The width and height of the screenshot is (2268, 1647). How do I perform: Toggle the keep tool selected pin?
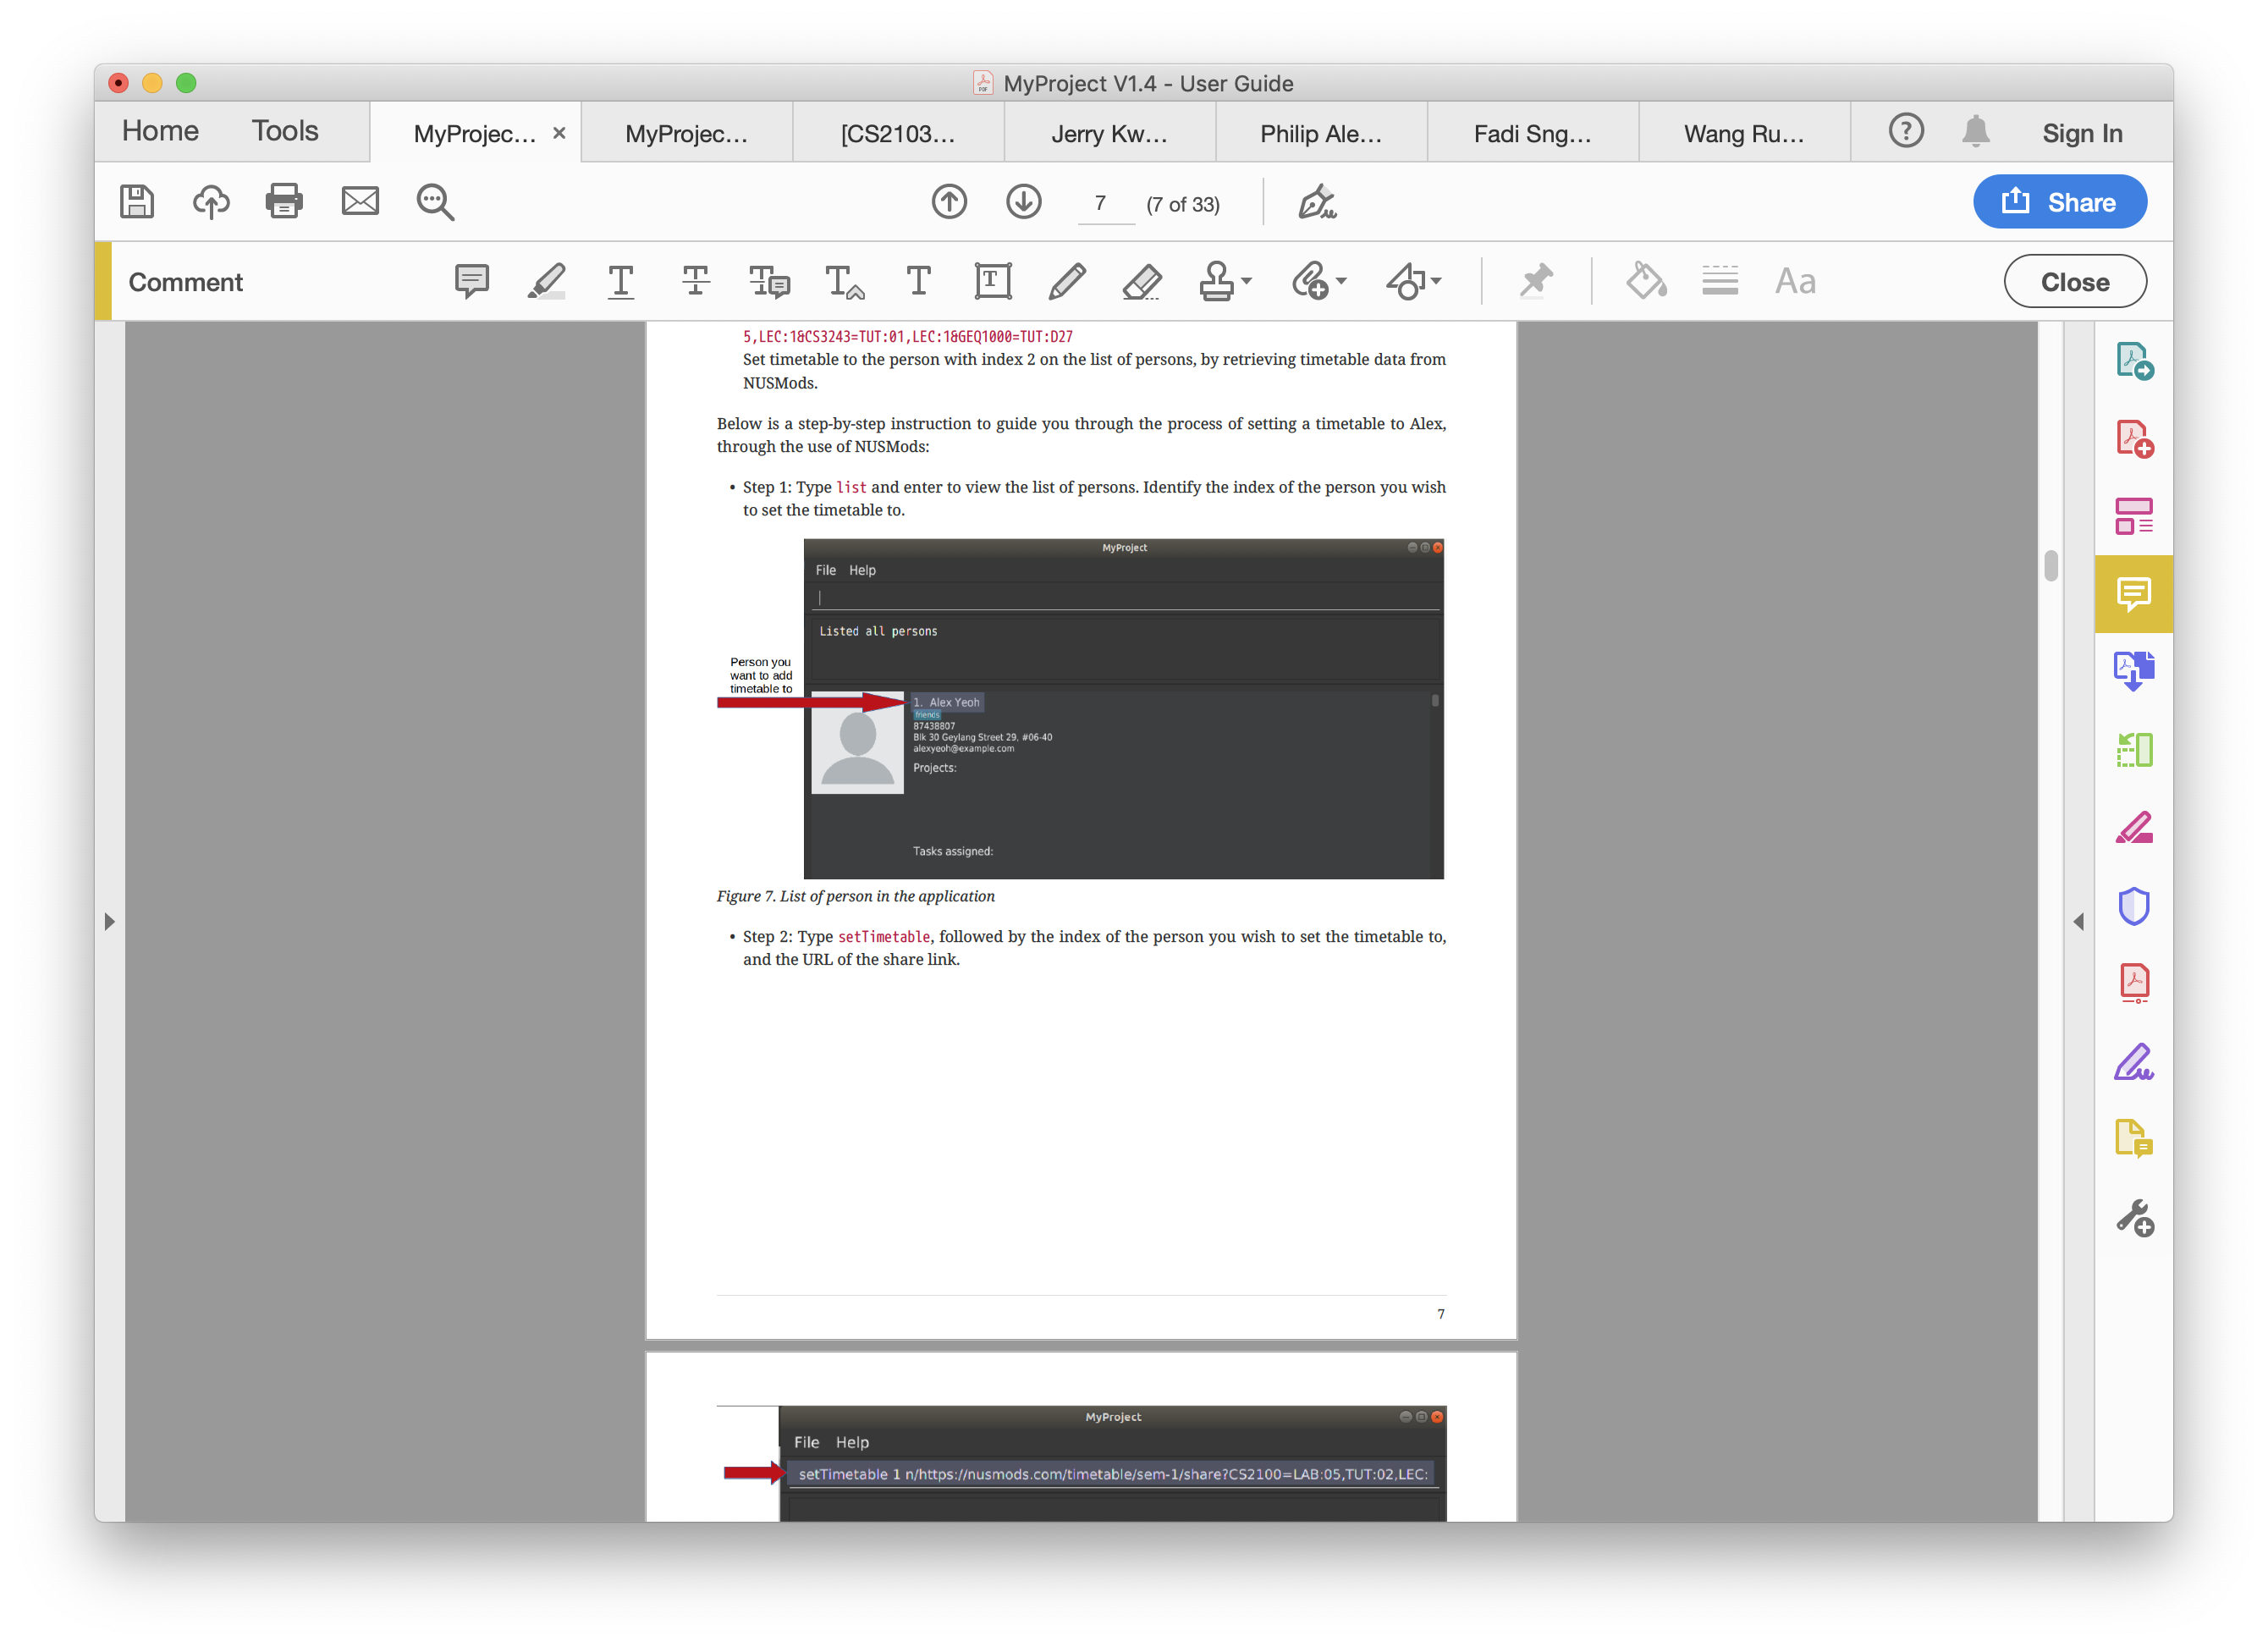1536,282
